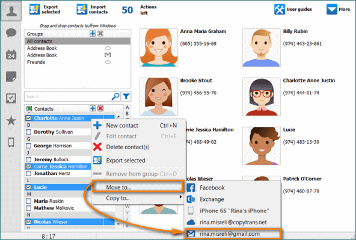356x240 pixels.
Task: Check the Dorothy Sullivan checkbox
Action: click(x=29, y=132)
